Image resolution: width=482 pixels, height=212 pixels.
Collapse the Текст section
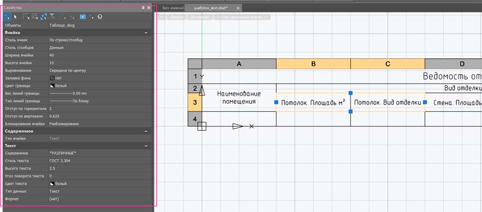[x=146, y=146]
